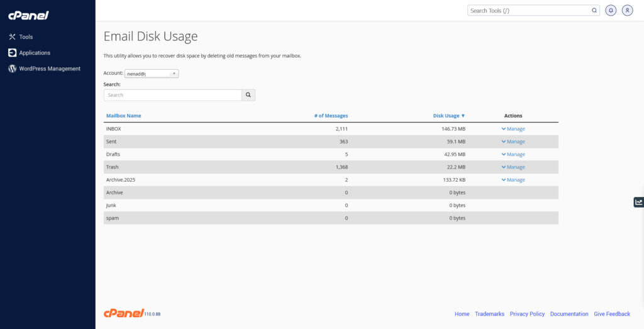644x329 pixels.
Task: Expand Manage for the Sent mailbox
Action: click(513, 142)
